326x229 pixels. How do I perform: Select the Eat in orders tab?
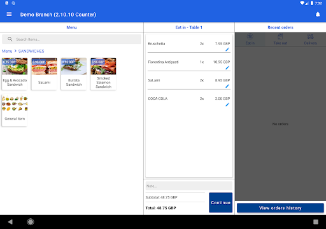point(250,39)
